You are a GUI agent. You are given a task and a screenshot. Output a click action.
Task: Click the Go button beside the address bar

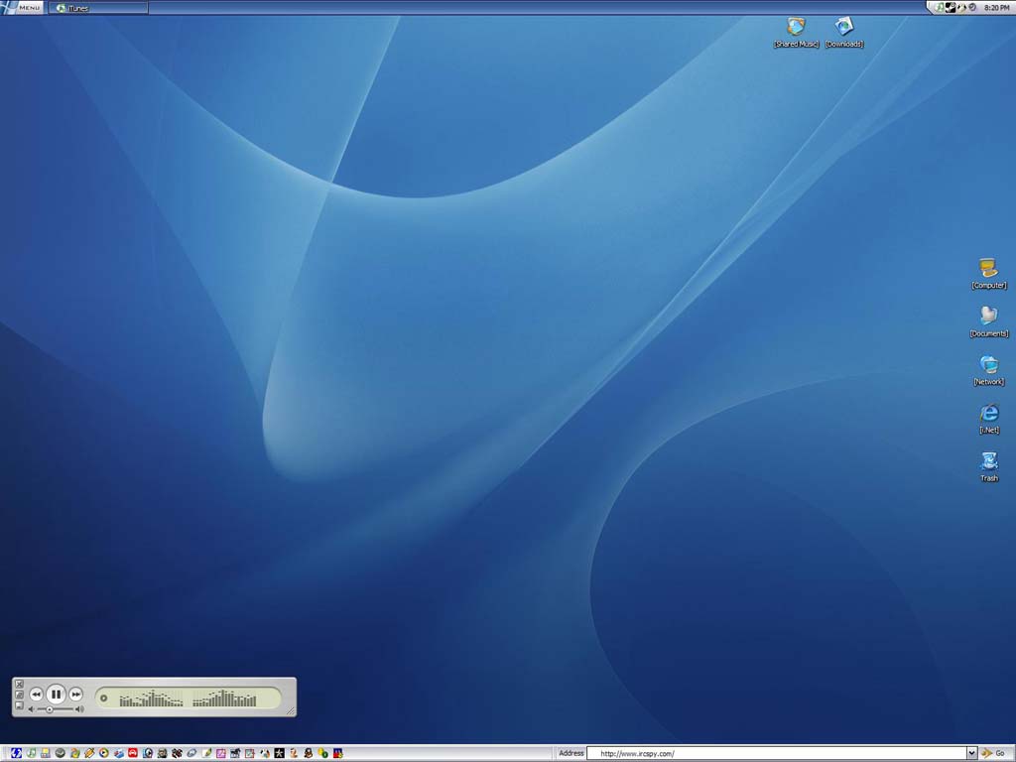(x=994, y=753)
